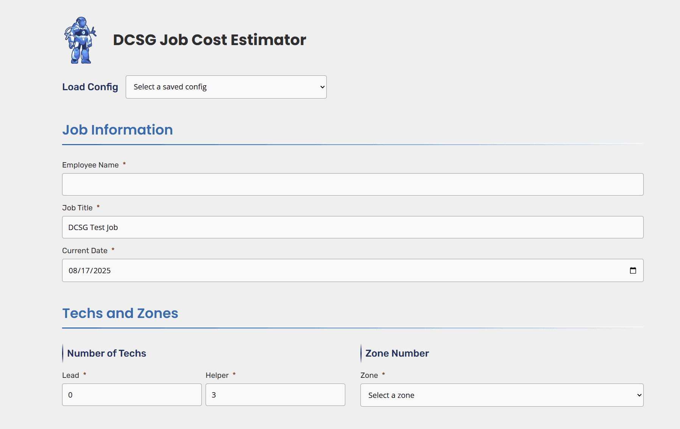The height and width of the screenshot is (429, 680).
Task: Click the Zone Number subheading
Action: 397,353
